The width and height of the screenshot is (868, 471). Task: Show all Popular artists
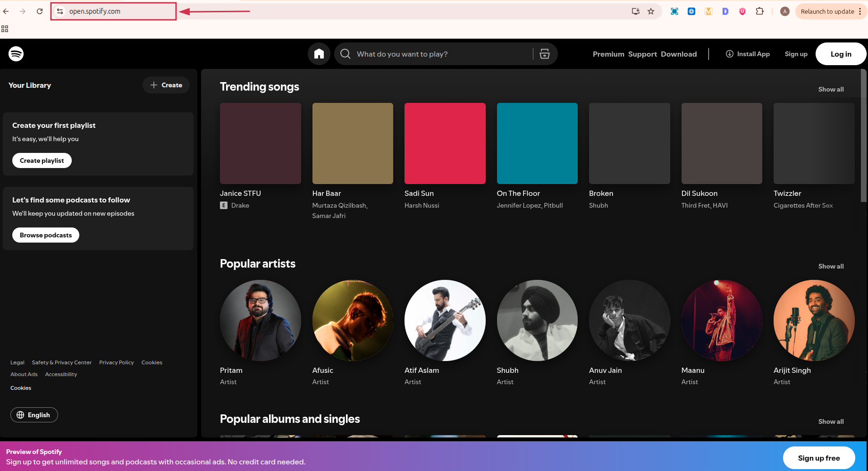tap(831, 266)
